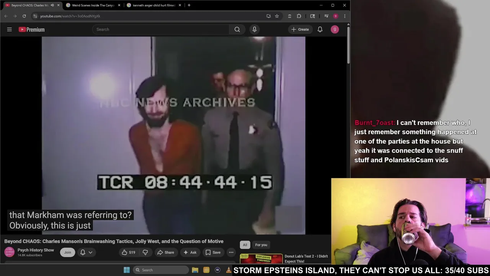This screenshot has height=276, width=490.
Task: Expand the subscription notification bell dropdown
Action: pos(86,252)
